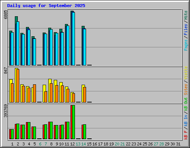The width and height of the screenshot is (190, 148).
Task: Select day 12 on the x-axis
Action: [72, 144]
